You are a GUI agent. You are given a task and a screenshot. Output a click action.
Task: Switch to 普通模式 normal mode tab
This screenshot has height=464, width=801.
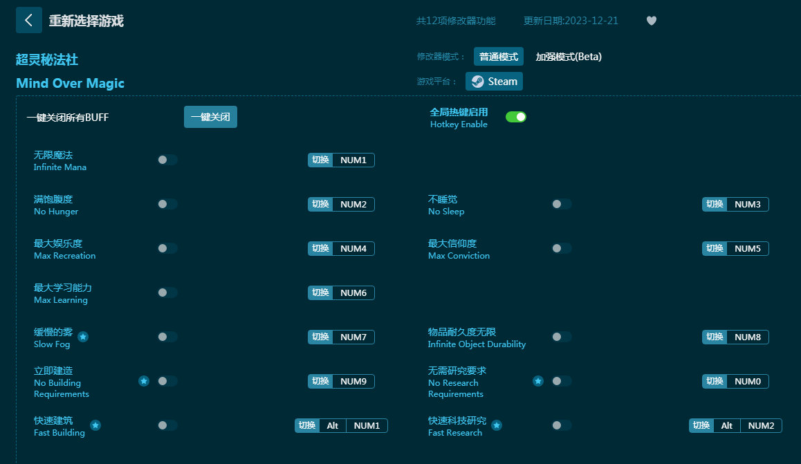coord(498,57)
